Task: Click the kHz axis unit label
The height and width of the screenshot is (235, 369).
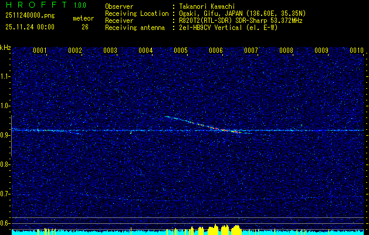Action: [5, 48]
